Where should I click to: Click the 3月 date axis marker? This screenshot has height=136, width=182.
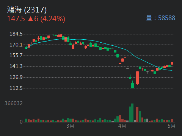[x=70, y=126]
